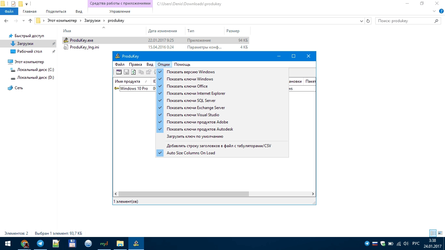Select the key icon beside Windows 10 Pro

coord(117,89)
